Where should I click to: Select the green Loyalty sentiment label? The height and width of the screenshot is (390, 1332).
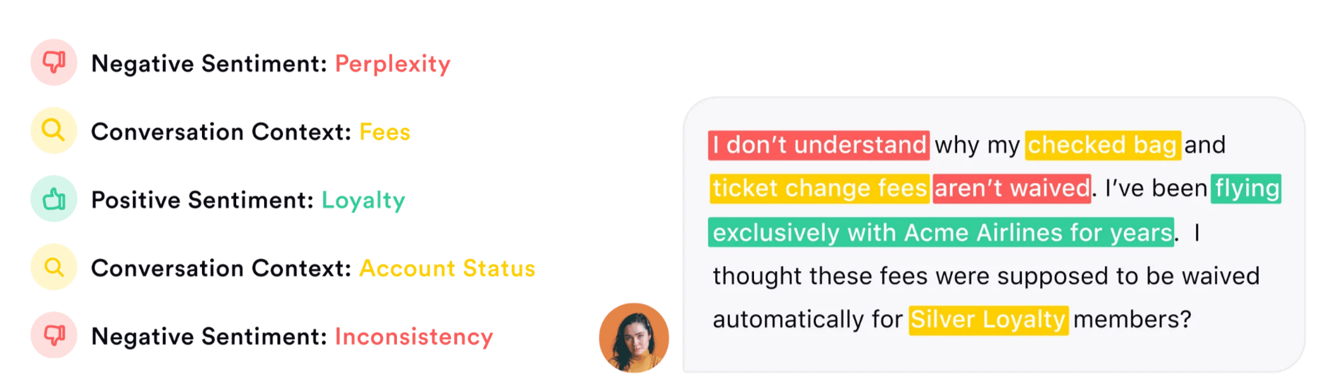click(363, 201)
